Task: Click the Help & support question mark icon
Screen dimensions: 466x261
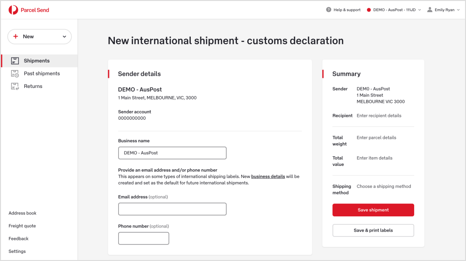Action: (x=329, y=10)
